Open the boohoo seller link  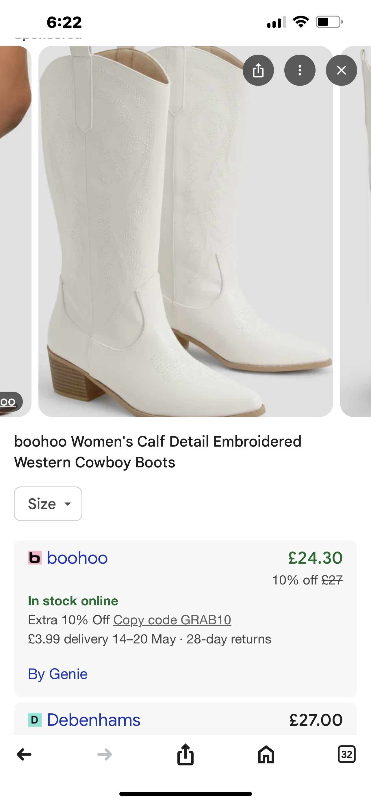click(x=77, y=558)
